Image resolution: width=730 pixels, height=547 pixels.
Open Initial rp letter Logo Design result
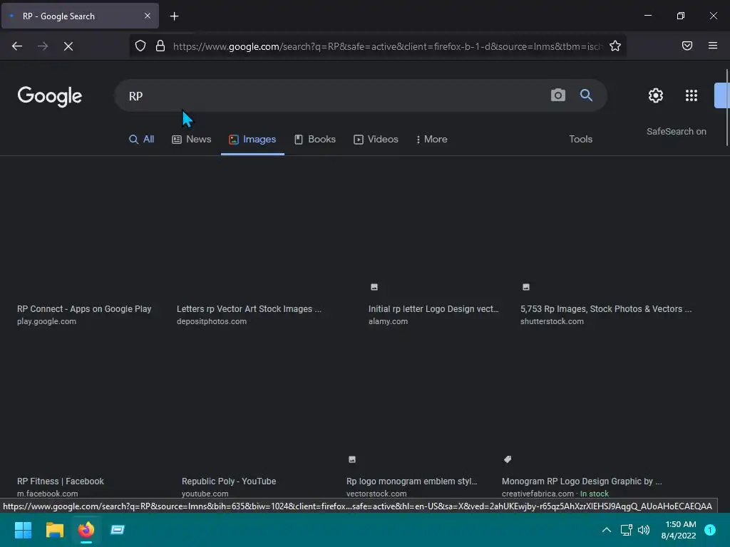click(433, 309)
